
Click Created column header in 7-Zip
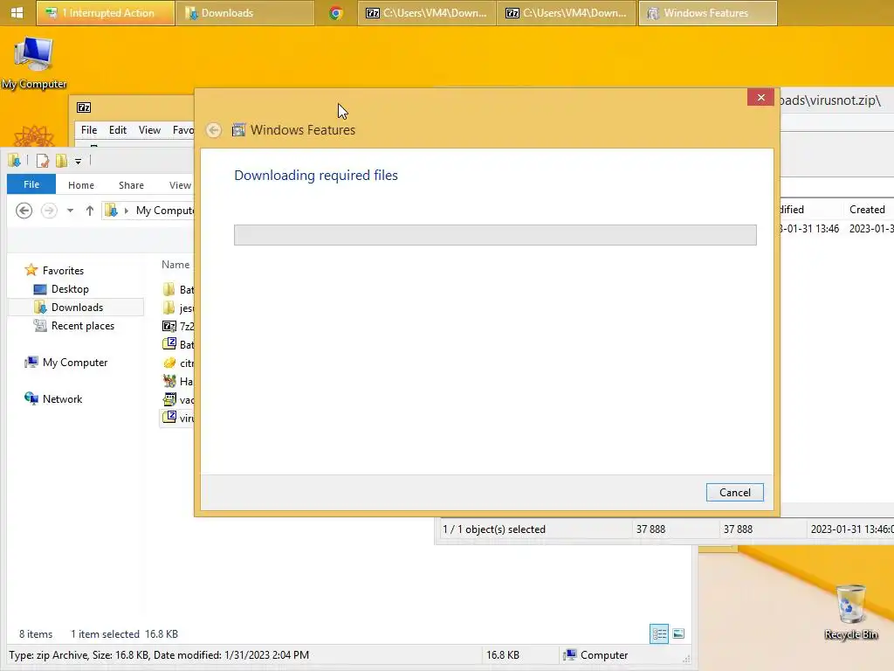point(867,210)
